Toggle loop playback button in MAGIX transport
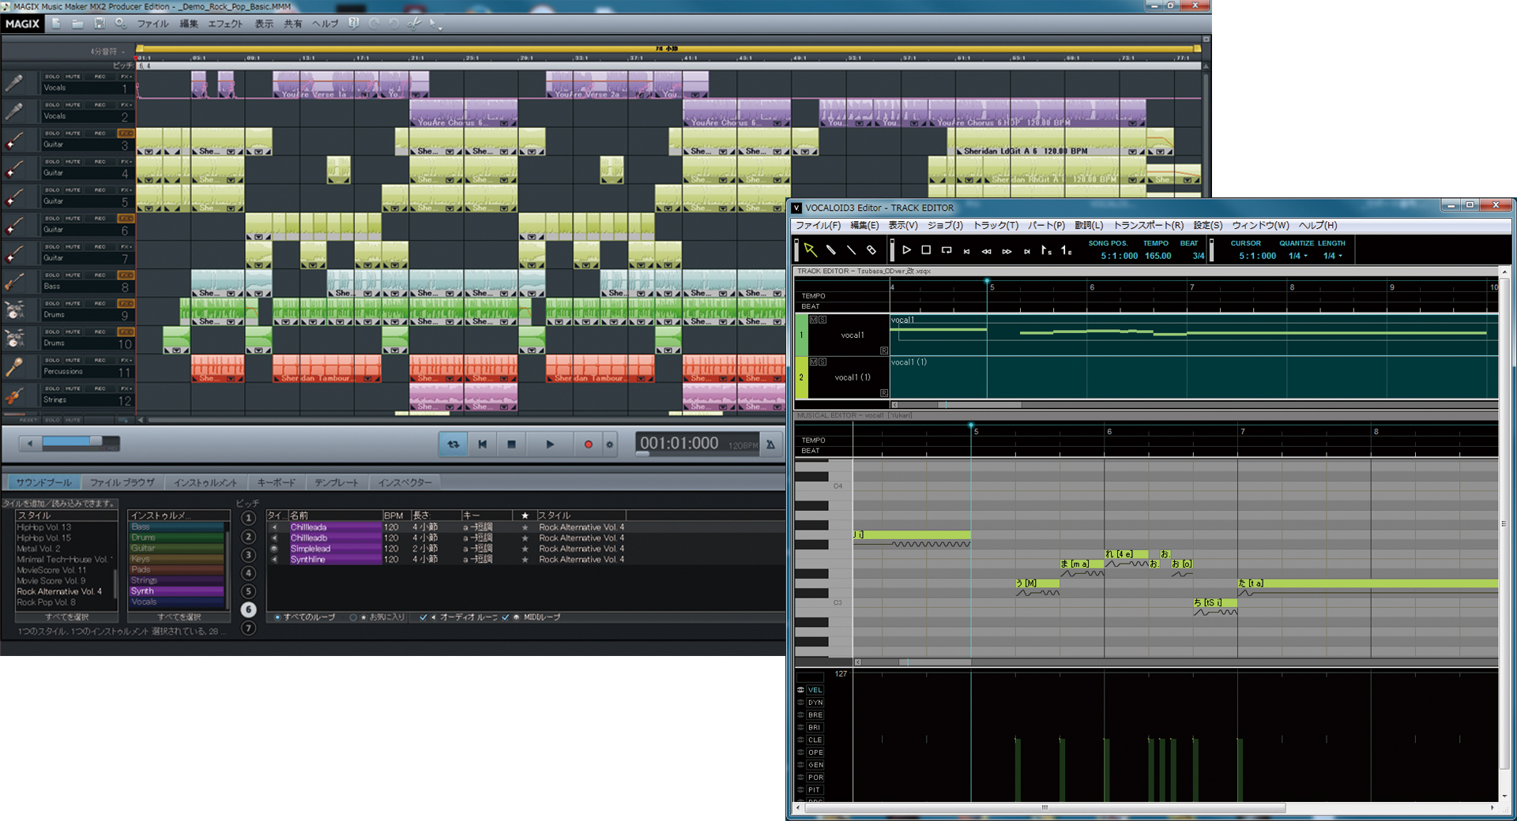The image size is (1517, 821). [454, 444]
